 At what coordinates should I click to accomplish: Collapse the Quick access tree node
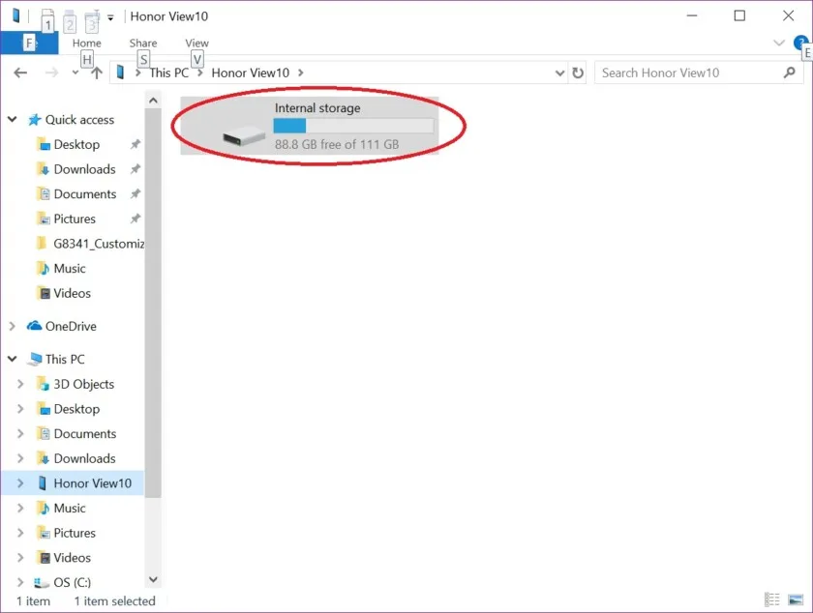coord(13,120)
